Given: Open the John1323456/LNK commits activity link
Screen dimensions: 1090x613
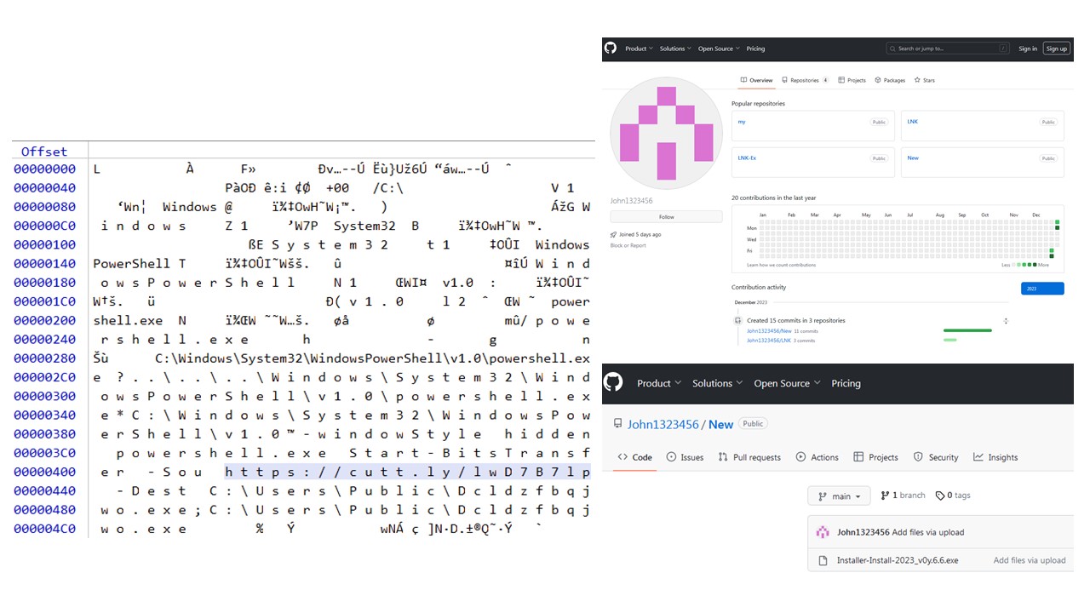Looking at the screenshot, I should pyautogui.click(x=769, y=341).
